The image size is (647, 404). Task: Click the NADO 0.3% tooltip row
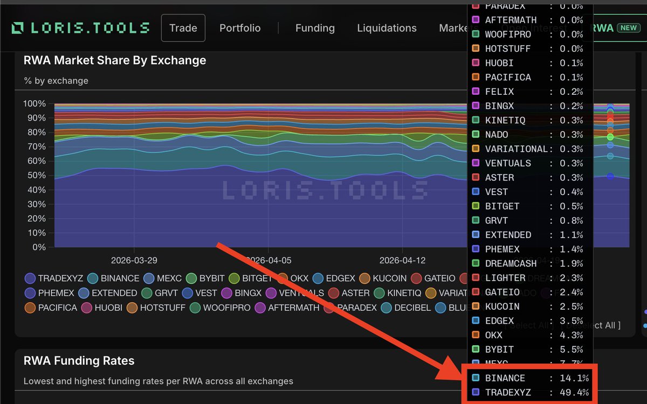point(527,135)
